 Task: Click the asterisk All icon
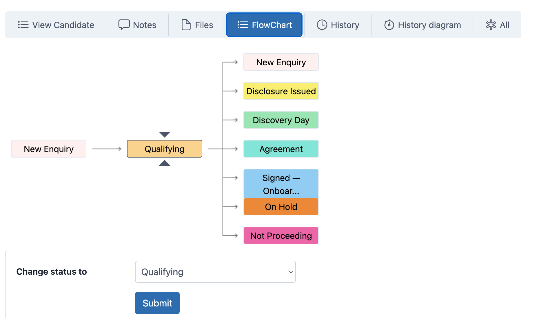[x=491, y=25]
